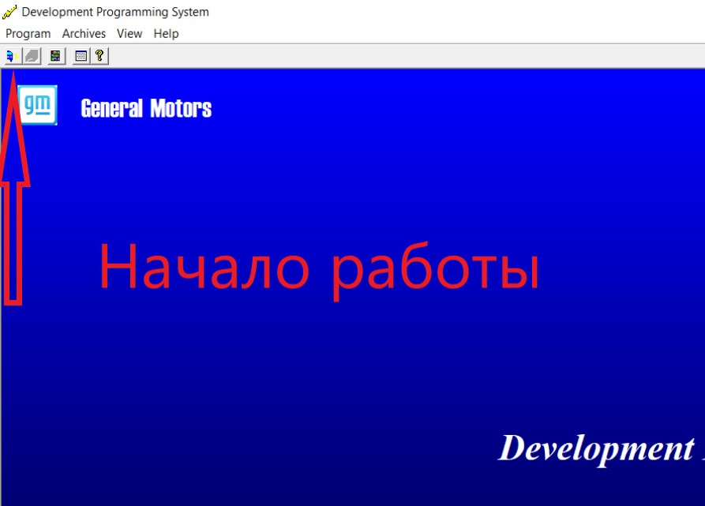Click the dotted grid window toolbar icon

[x=81, y=56]
